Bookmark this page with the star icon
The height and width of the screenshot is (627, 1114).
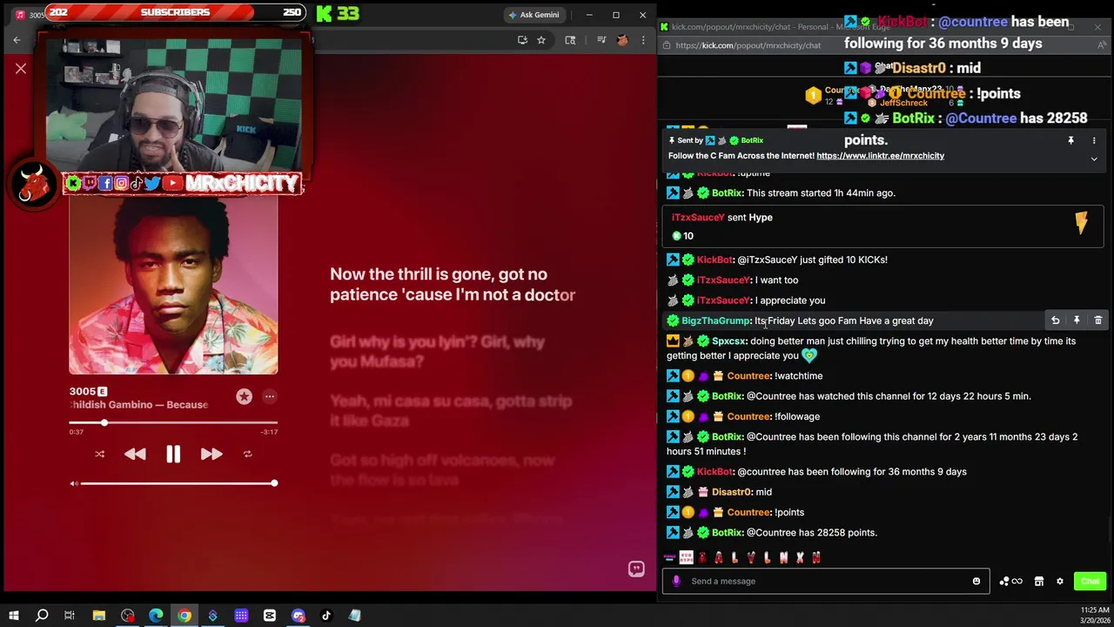[540, 40]
